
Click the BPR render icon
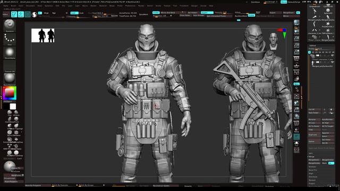point(296,23)
